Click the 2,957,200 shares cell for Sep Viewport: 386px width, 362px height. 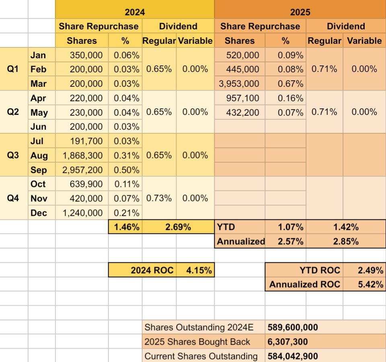pyautogui.click(x=82, y=170)
